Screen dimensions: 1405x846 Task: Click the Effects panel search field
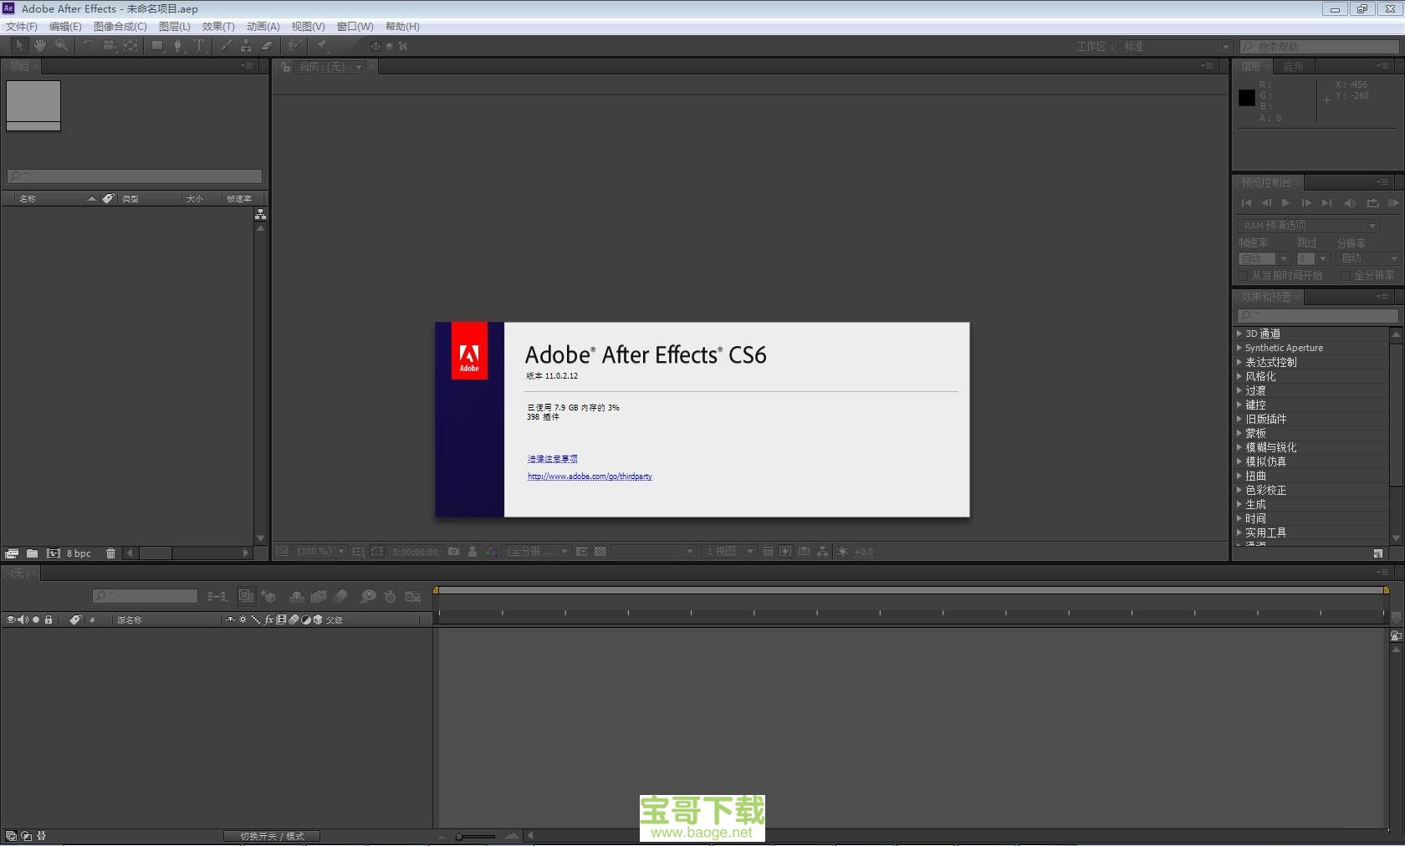[x=1317, y=315]
